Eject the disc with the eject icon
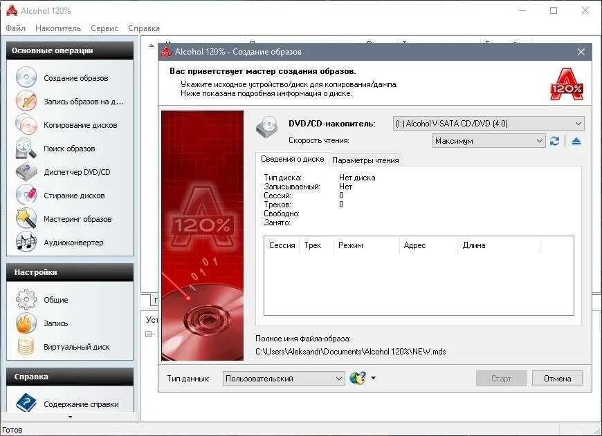The width and height of the screenshot is (602, 436). tap(576, 141)
